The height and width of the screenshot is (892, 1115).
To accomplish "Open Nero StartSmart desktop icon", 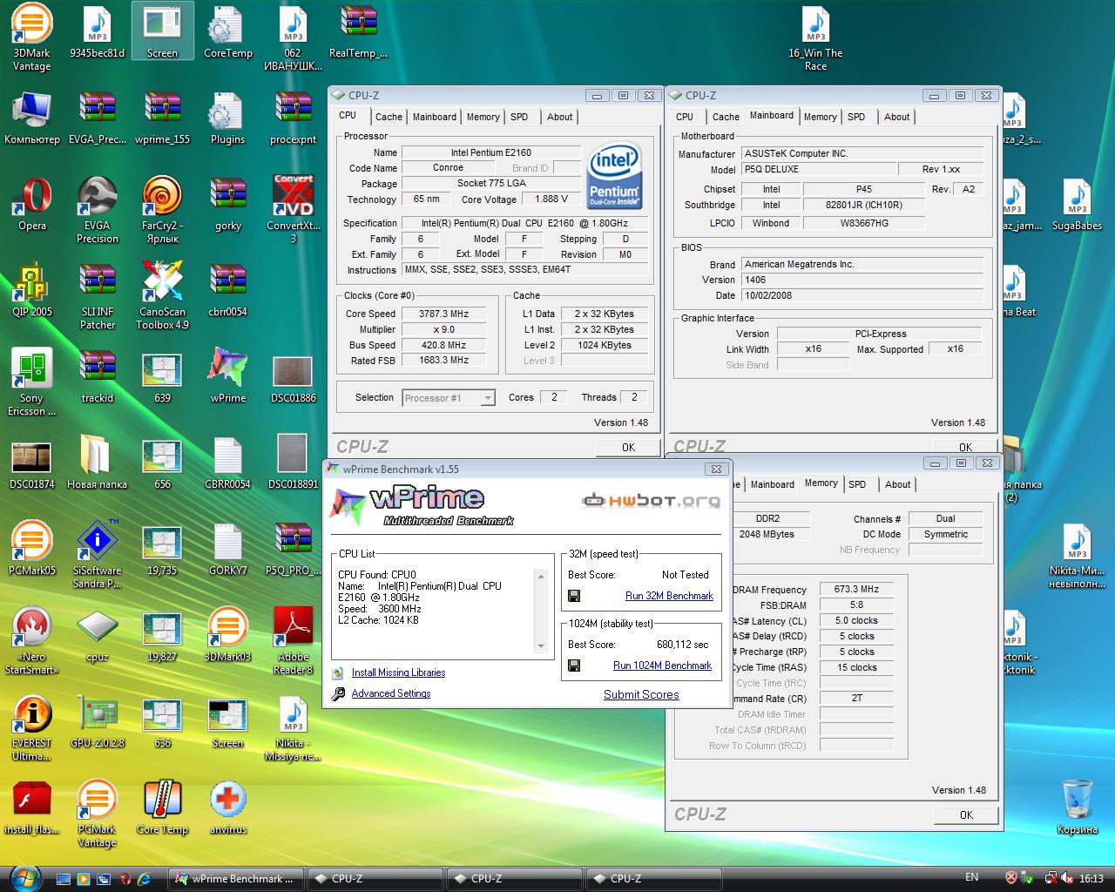I will pyautogui.click(x=32, y=641).
